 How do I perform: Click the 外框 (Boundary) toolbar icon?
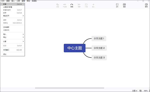click(x=86, y=5)
